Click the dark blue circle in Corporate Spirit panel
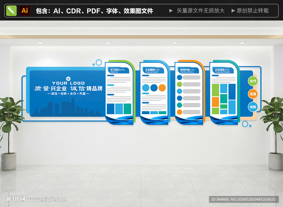 pyautogui.click(x=154, y=88)
